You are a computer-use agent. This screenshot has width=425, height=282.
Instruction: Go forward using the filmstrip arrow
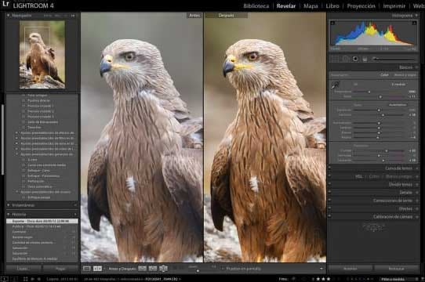(38, 279)
